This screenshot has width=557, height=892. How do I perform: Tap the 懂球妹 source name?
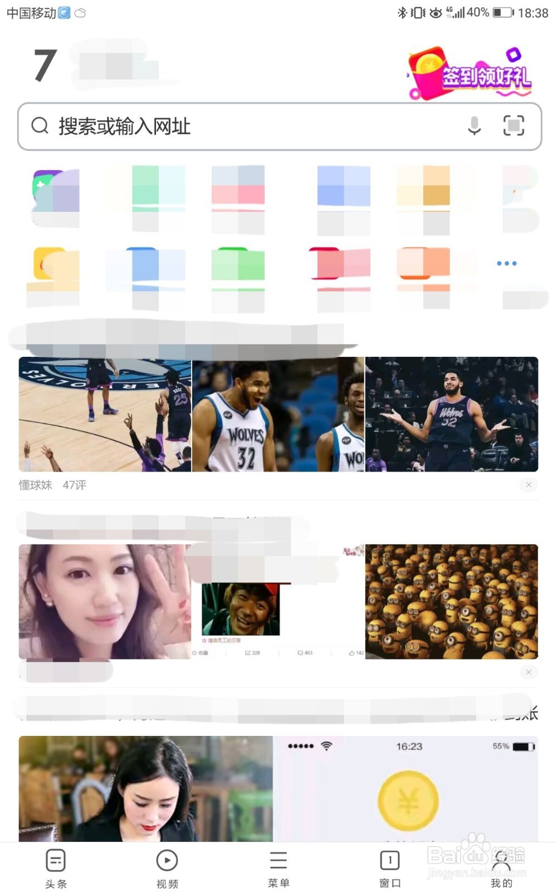[x=36, y=485]
